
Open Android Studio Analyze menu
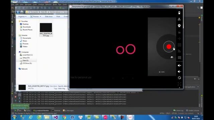pyautogui.click(x=41, y=4)
